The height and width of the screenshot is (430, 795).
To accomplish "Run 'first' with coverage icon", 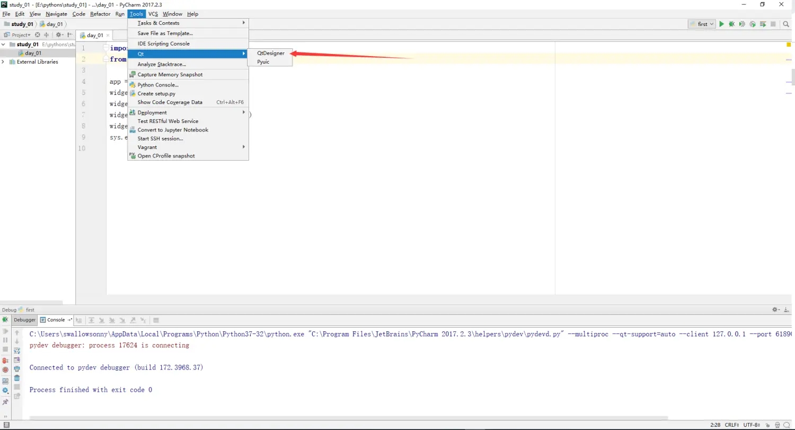I will pos(742,24).
